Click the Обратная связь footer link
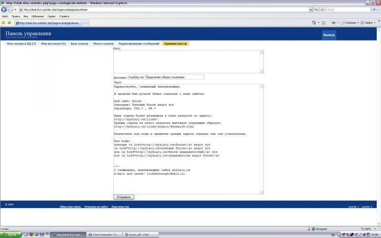381x238 pixels. (x=70, y=207)
